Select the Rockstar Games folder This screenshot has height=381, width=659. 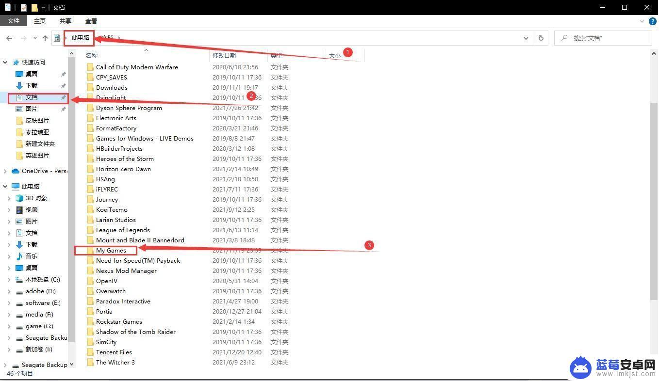pyautogui.click(x=119, y=322)
